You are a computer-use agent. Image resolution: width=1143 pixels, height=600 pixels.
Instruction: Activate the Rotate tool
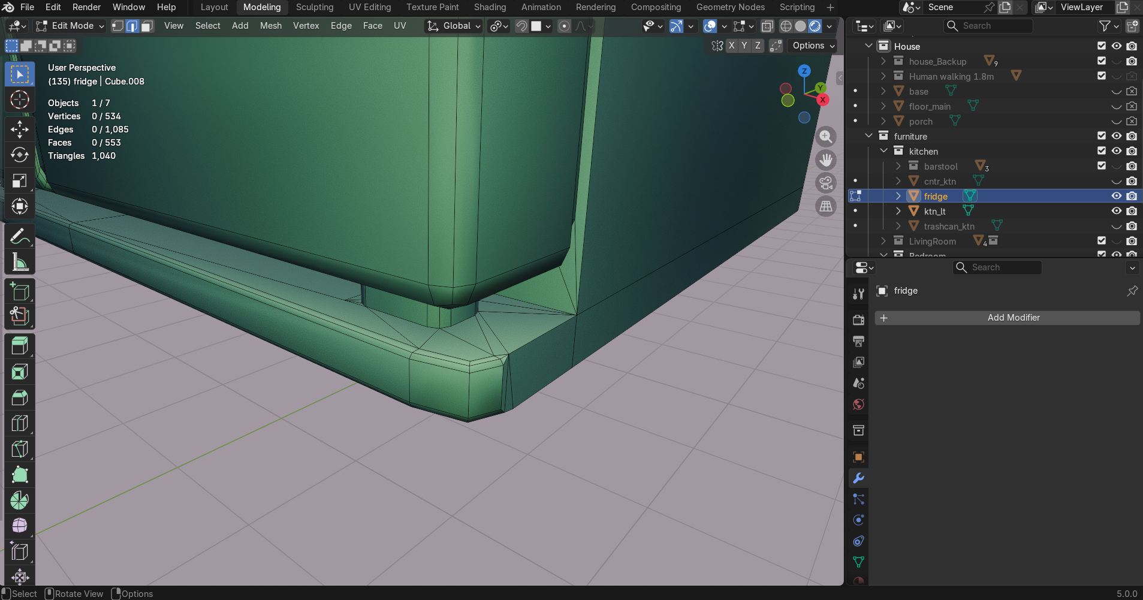[20, 155]
